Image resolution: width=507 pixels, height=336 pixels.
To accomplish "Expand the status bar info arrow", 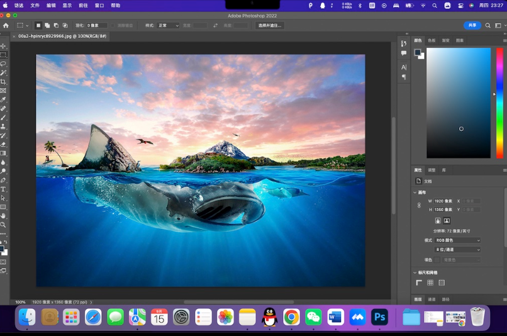I will click(91, 302).
